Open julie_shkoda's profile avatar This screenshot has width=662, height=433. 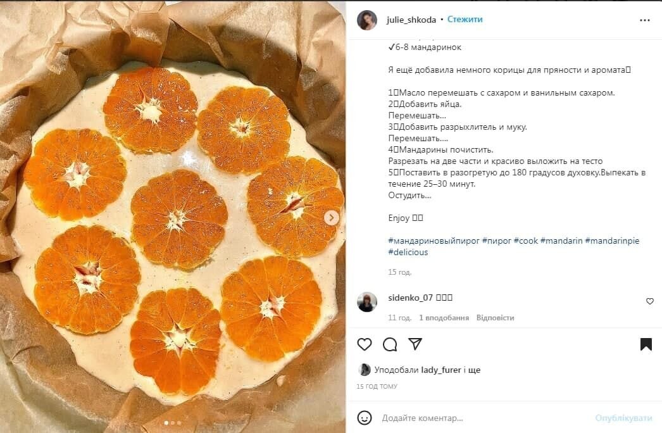[x=368, y=19]
